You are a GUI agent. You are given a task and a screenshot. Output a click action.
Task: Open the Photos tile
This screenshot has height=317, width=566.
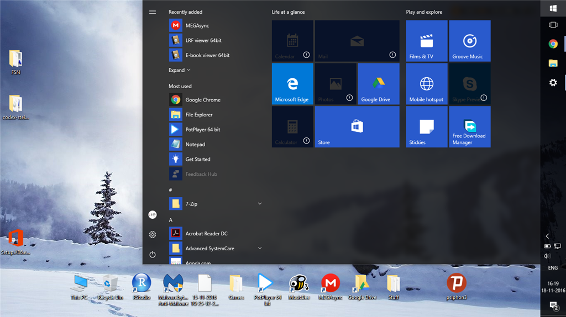336,84
